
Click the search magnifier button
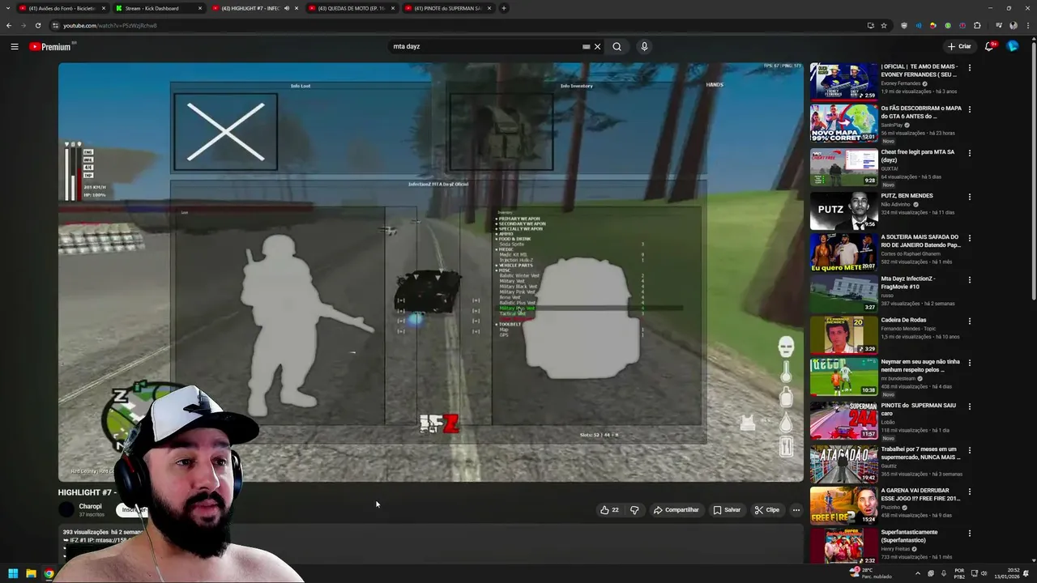click(x=617, y=46)
